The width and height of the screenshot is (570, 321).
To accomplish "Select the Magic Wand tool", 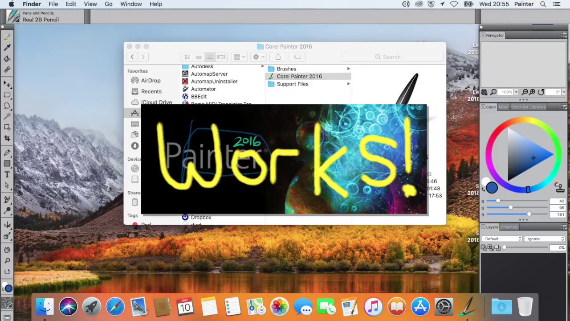I will [7, 116].
